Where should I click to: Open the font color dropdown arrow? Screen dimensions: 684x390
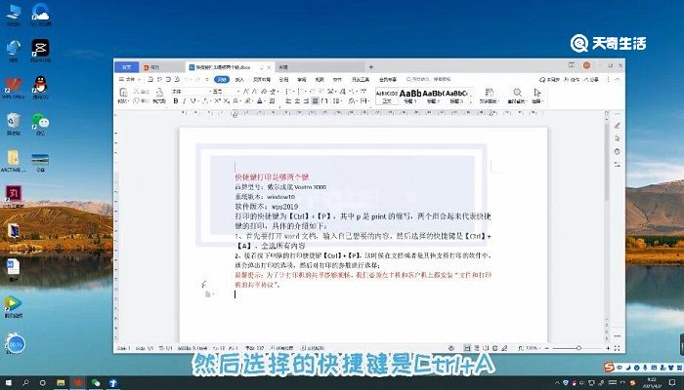[265, 101]
